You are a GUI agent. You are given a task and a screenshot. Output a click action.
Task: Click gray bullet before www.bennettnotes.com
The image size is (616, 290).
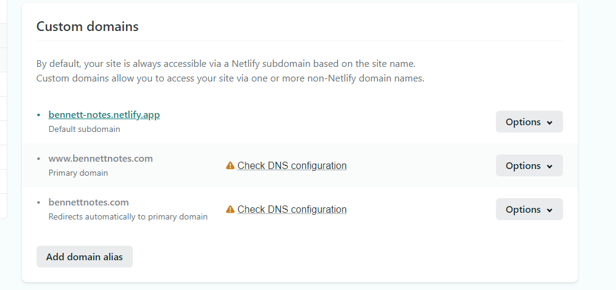[x=38, y=159]
